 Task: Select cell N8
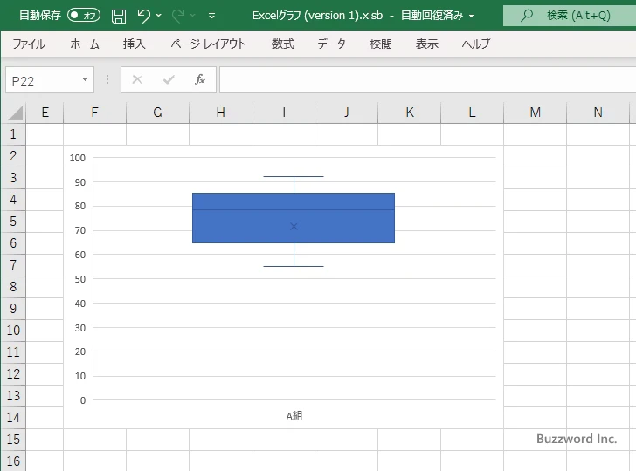pyautogui.click(x=598, y=287)
